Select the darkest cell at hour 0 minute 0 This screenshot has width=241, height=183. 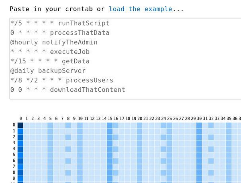[20, 125]
